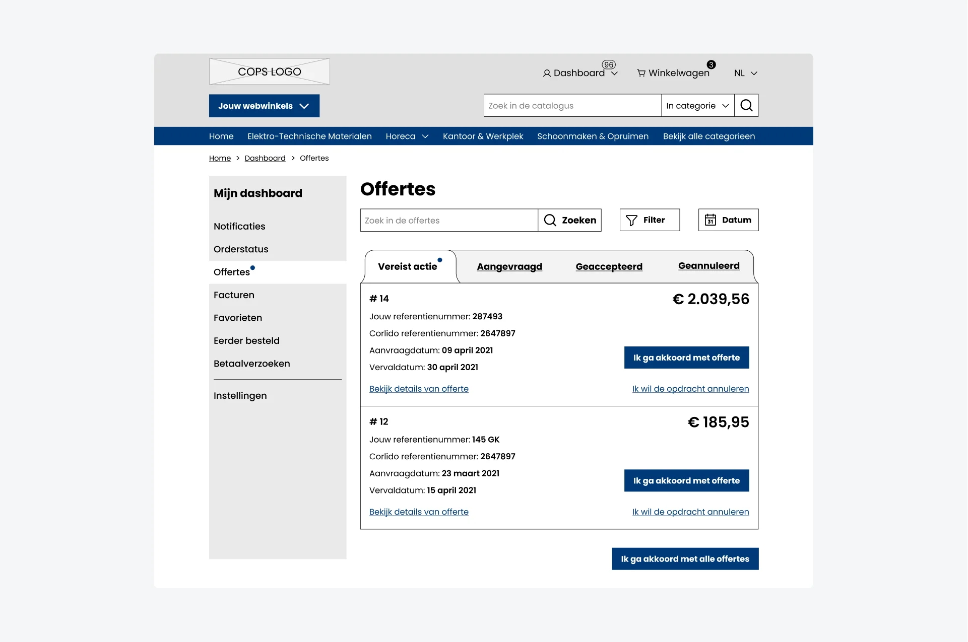Focus the Zoek in de offertes field
Screen dimensions: 968x642
449,220
